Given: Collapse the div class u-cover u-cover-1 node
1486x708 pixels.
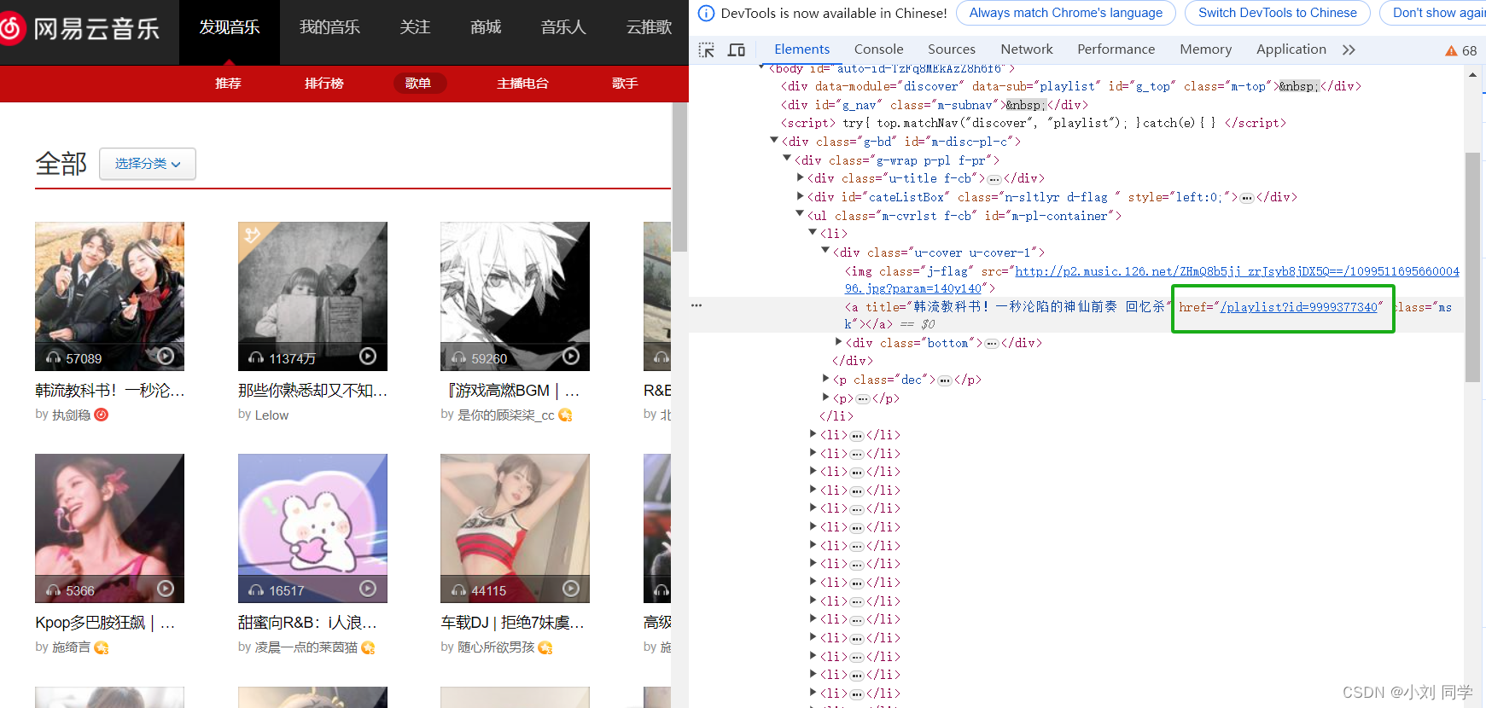Looking at the screenshot, I should [x=825, y=252].
